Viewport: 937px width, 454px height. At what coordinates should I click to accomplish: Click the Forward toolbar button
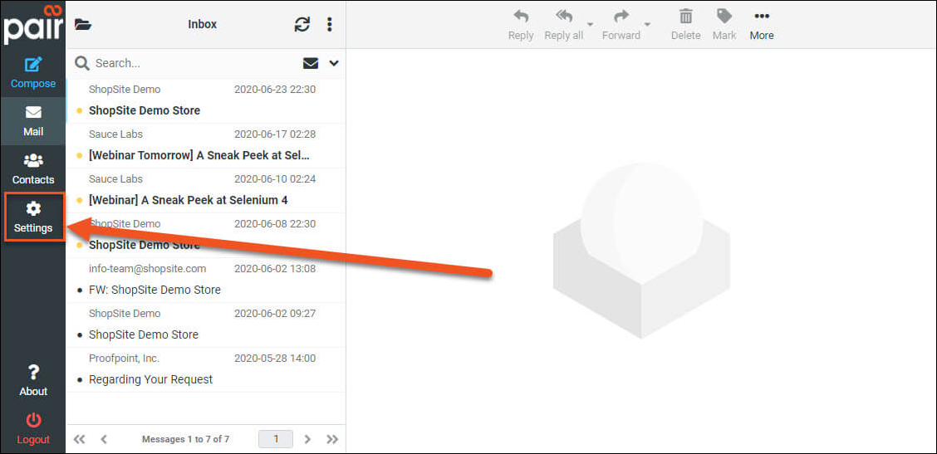point(621,25)
